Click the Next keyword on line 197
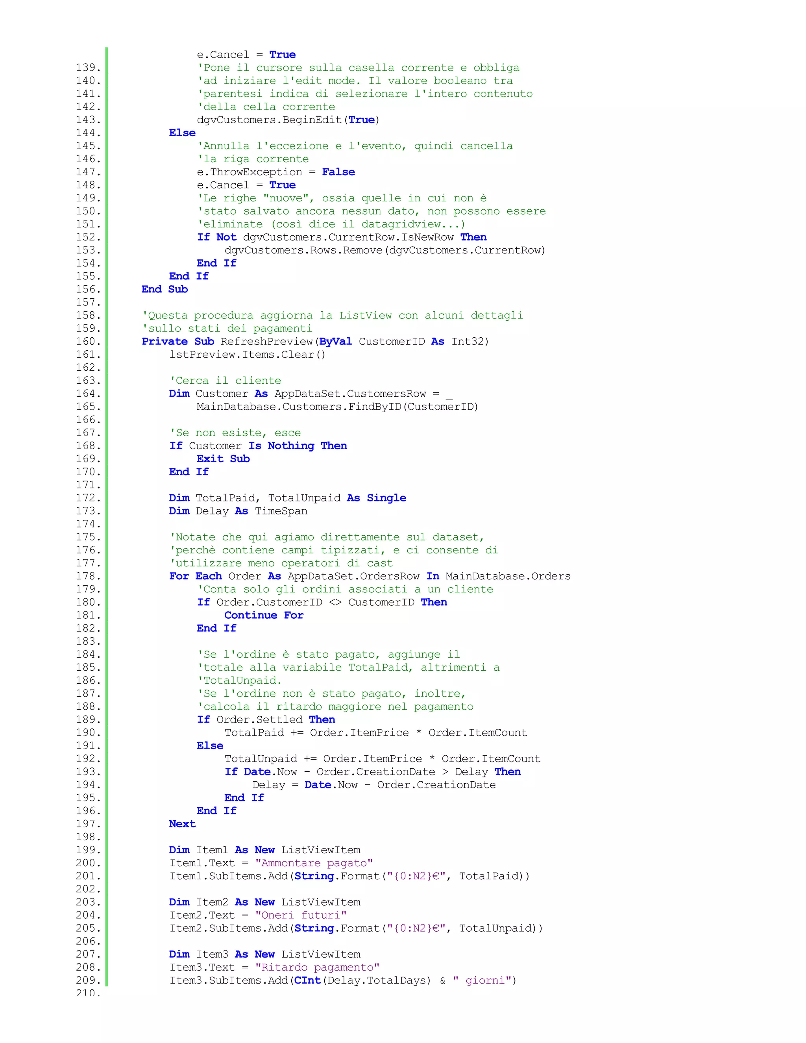The height and width of the screenshot is (1043, 806). [182, 824]
